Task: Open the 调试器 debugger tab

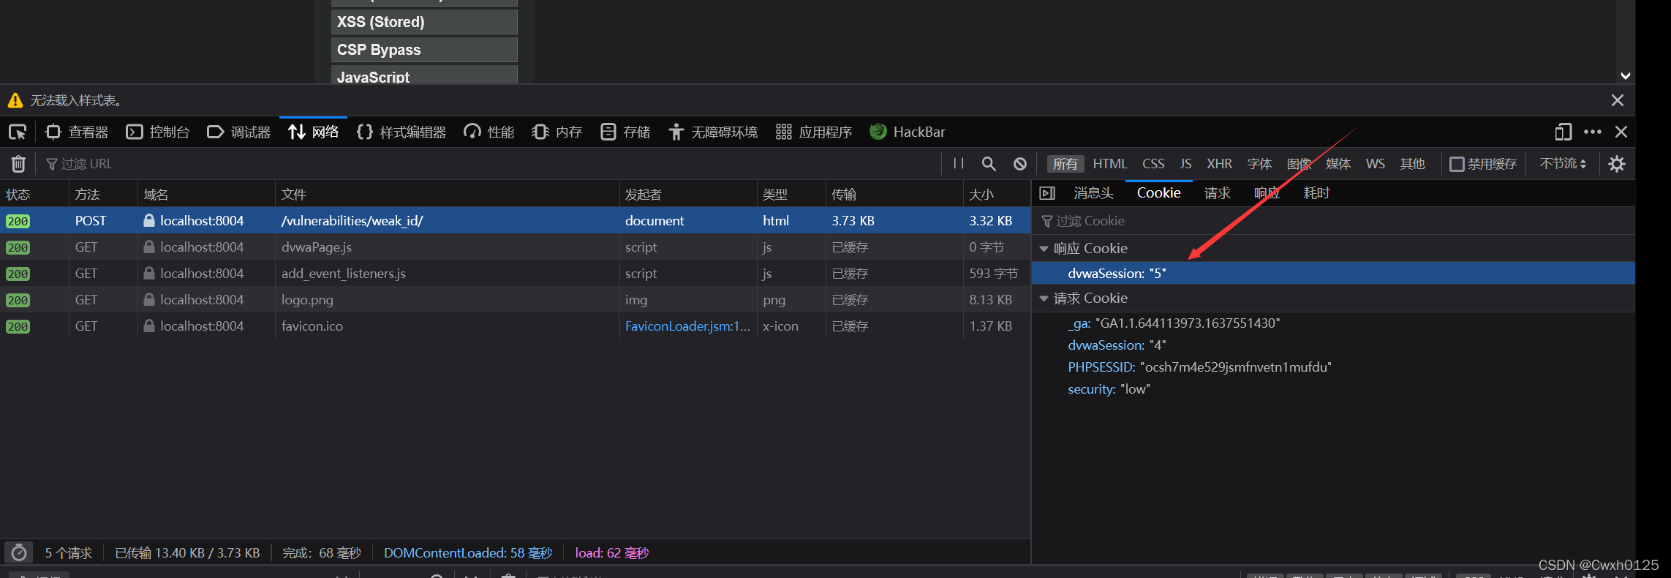Action: 239,132
